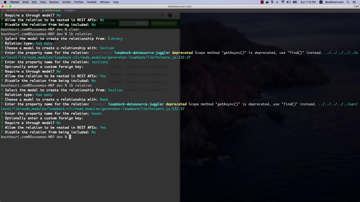
Task: Click the first 'lb relation' command
Action: 80,34
